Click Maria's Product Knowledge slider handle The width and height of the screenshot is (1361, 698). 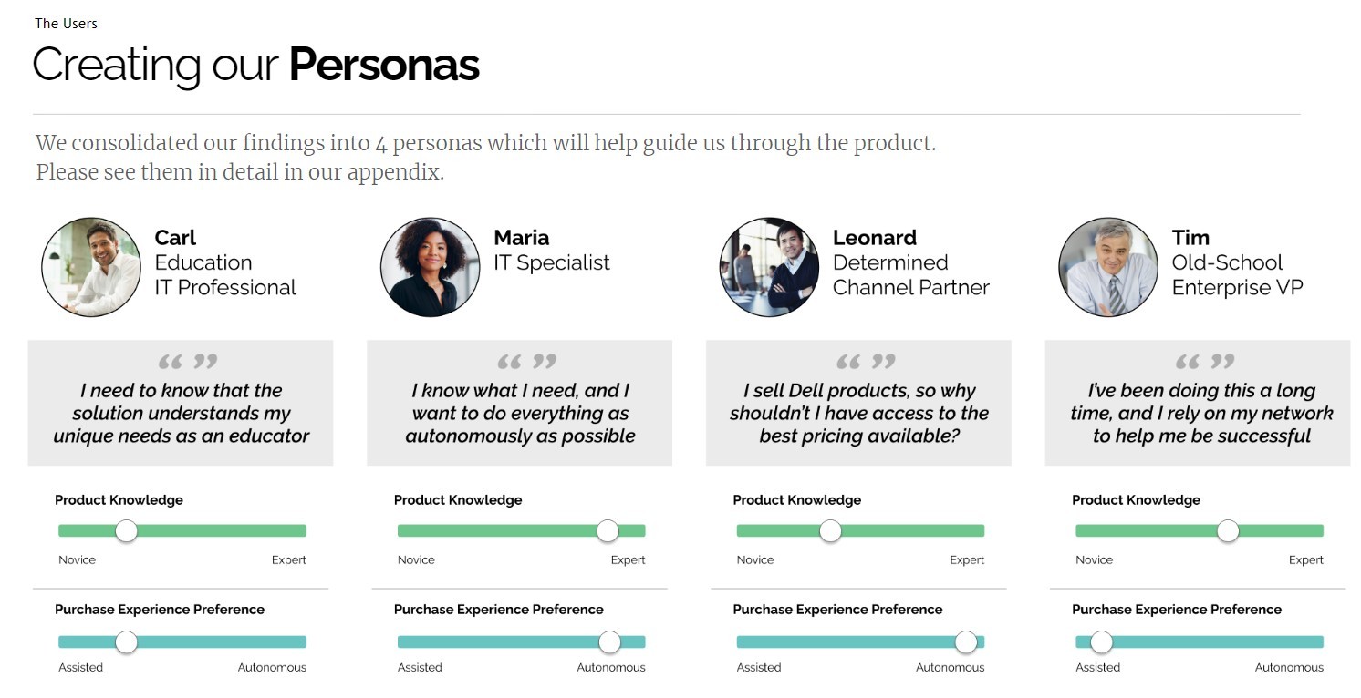pos(608,530)
